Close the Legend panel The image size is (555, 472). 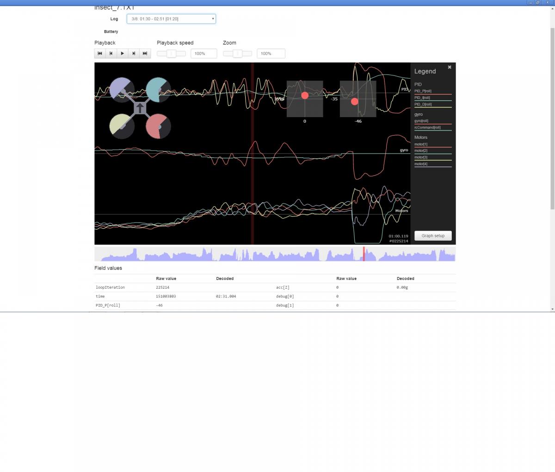tap(450, 67)
